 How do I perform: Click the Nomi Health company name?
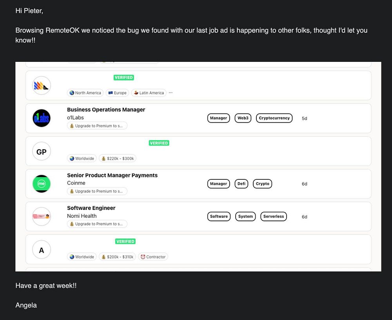(x=82, y=216)
